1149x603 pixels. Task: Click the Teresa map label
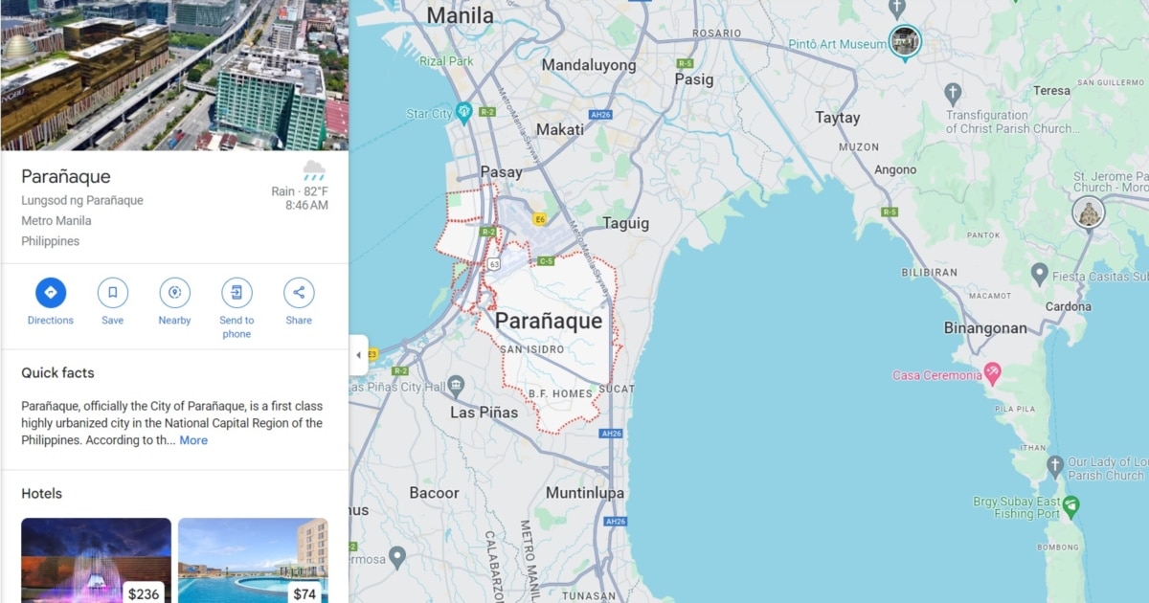tap(1052, 91)
